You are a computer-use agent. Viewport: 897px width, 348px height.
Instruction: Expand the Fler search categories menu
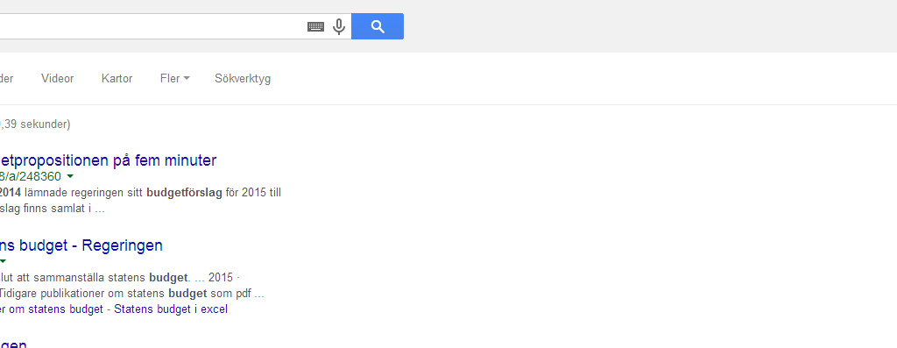tap(174, 78)
